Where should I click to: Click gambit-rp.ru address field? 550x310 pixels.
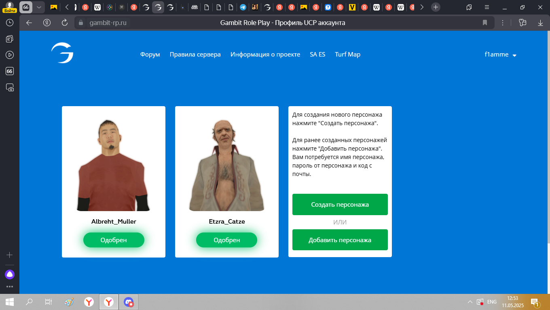point(108,23)
